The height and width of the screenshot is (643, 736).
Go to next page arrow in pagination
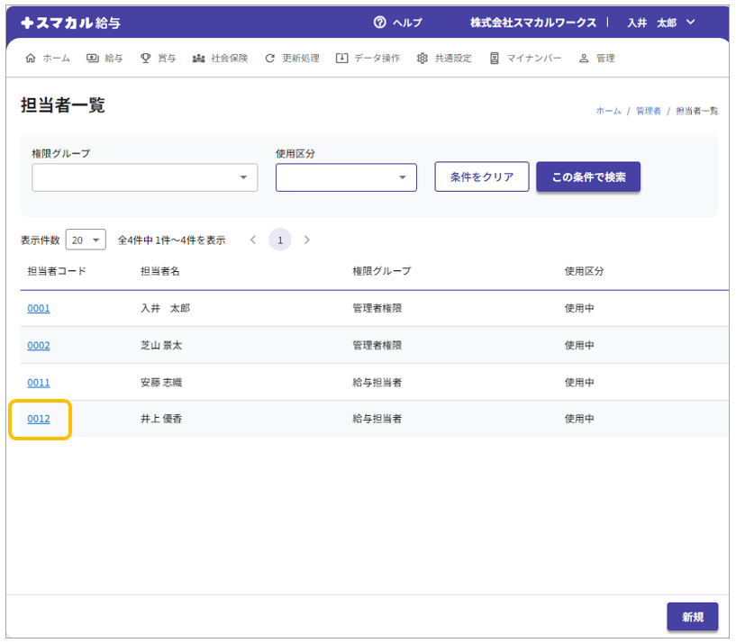(x=307, y=240)
